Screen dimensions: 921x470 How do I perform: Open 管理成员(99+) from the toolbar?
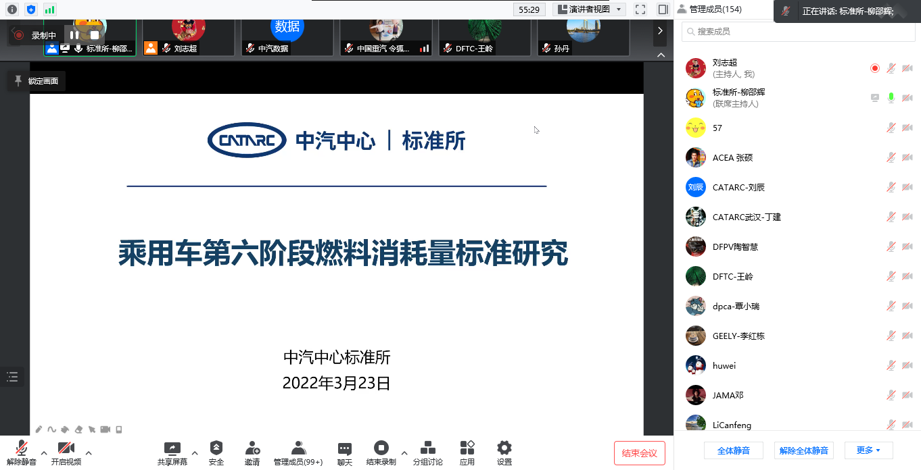pyautogui.click(x=298, y=452)
